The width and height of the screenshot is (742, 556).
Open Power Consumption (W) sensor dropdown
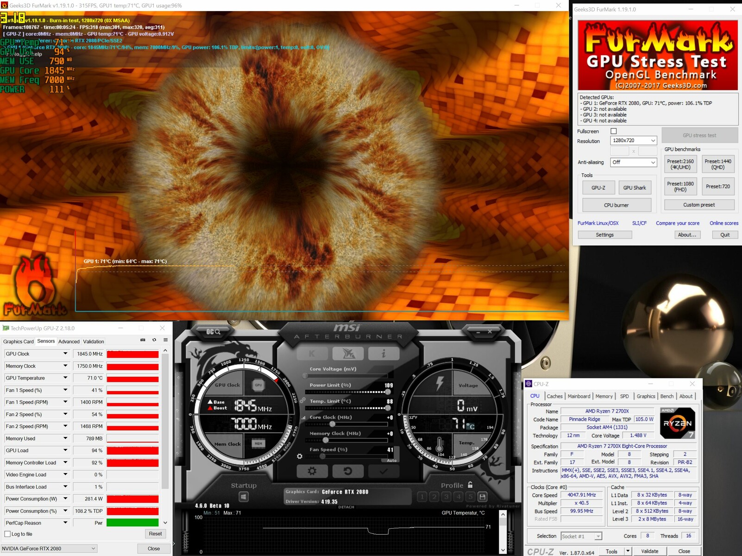pos(65,499)
